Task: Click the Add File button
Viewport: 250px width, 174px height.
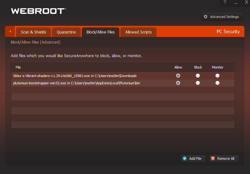Action: coord(193,159)
